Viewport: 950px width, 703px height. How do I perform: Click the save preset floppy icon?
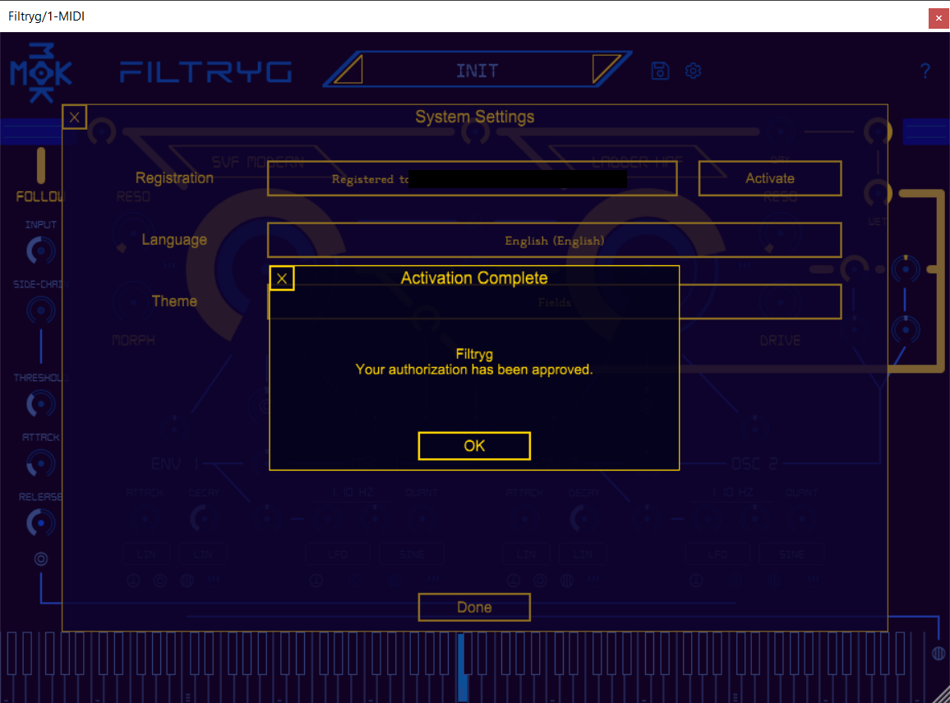[660, 71]
